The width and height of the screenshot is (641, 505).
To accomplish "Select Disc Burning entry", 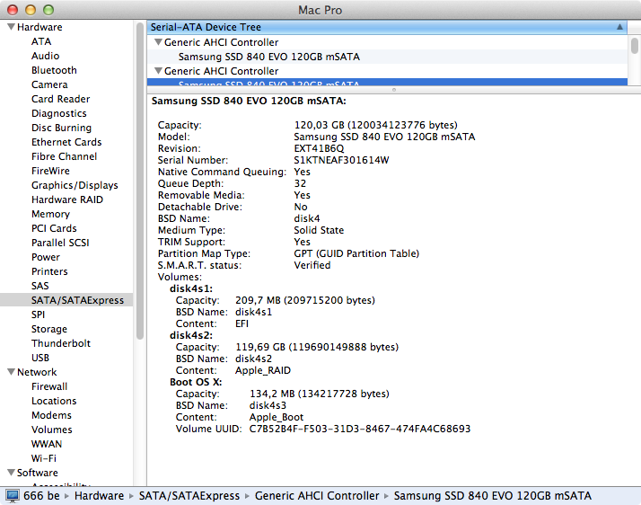I will coord(61,128).
